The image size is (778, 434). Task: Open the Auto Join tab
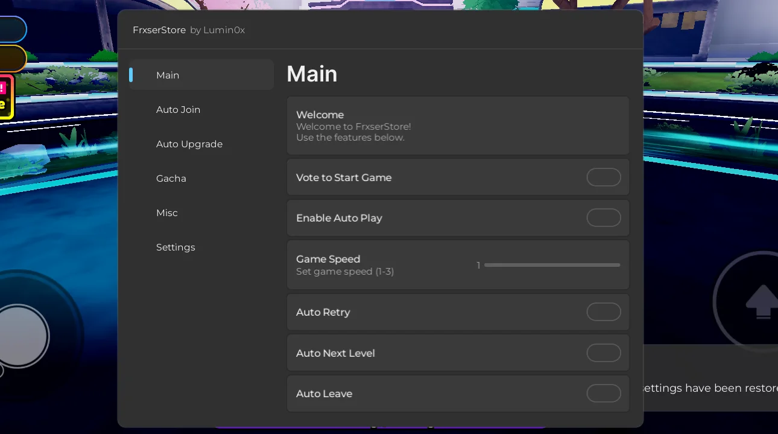tap(201, 109)
